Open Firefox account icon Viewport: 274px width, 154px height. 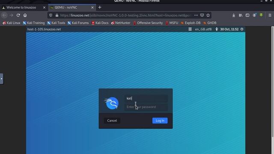(x=254, y=15)
